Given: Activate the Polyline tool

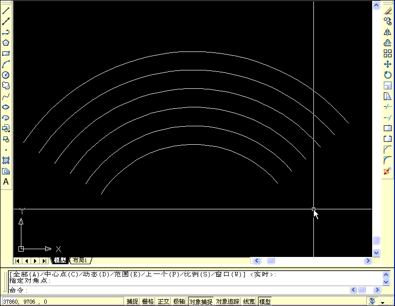Looking at the screenshot, I should pos(5,31).
